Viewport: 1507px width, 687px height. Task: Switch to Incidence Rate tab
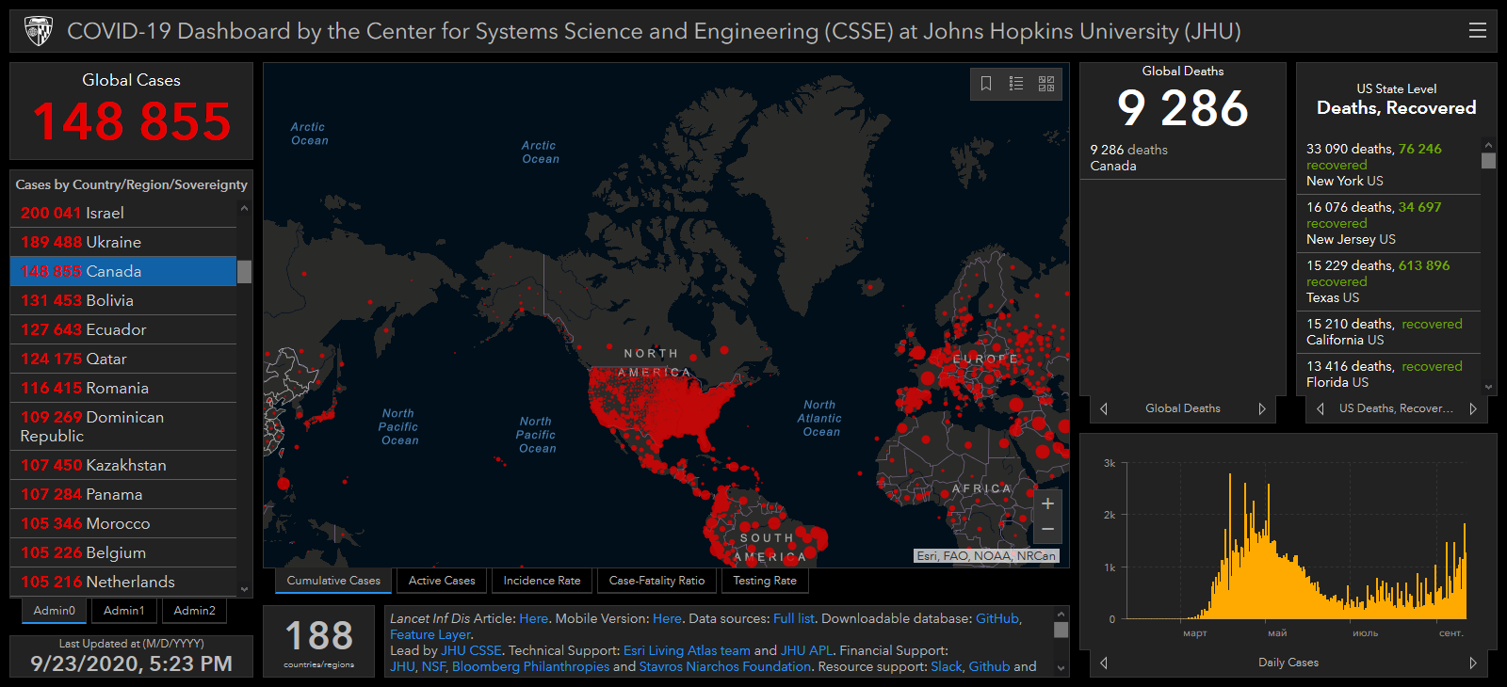coord(542,581)
